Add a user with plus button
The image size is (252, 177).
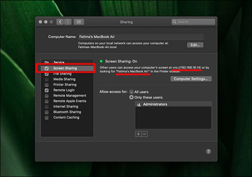(x=138, y=134)
